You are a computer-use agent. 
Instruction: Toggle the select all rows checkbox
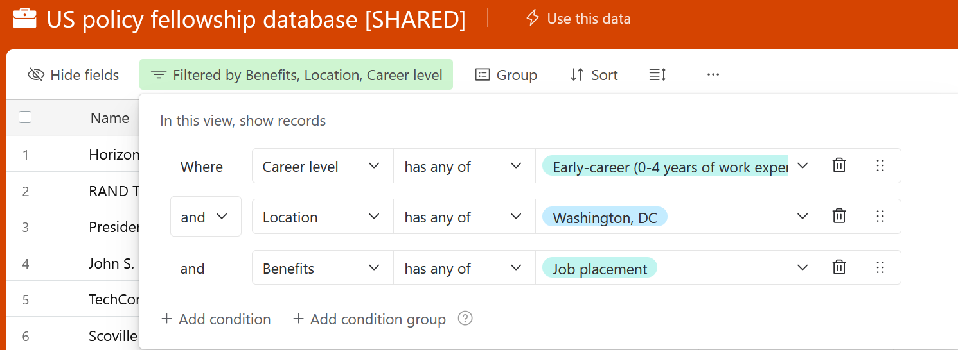[25, 117]
